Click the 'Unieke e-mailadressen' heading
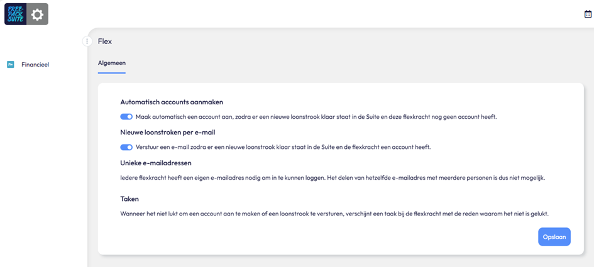594x267 pixels. click(x=156, y=163)
